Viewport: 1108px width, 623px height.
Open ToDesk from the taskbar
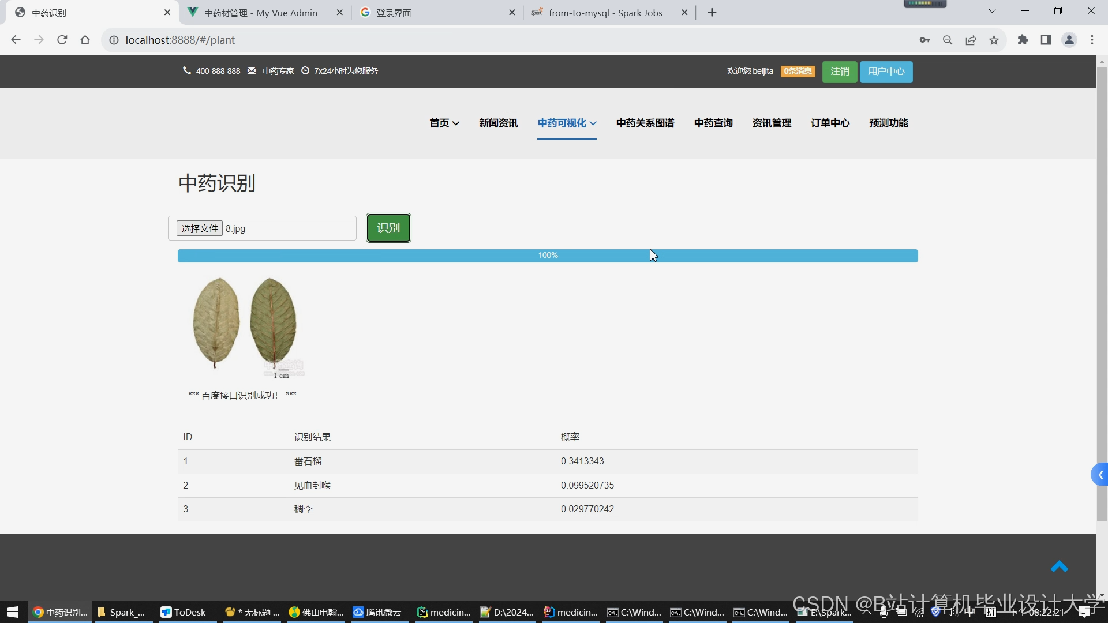coord(184,612)
